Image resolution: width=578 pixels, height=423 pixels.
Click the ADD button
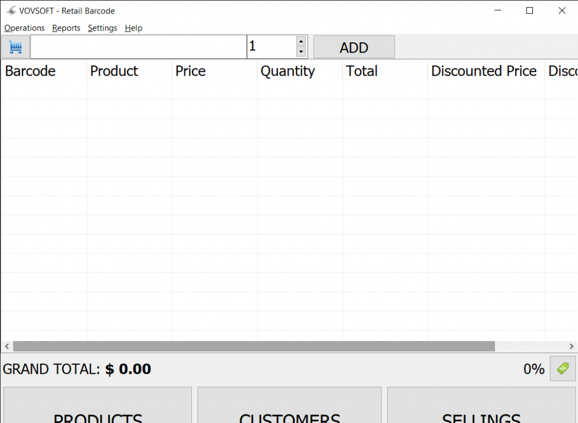[354, 47]
